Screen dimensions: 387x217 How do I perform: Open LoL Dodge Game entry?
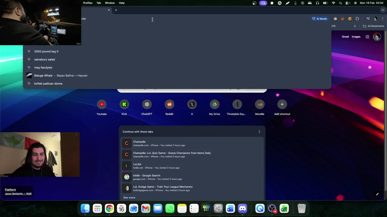(x=192, y=188)
